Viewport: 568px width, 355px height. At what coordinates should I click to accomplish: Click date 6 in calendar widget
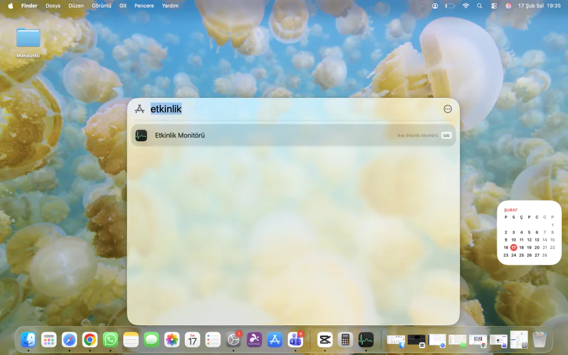click(x=537, y=232)
